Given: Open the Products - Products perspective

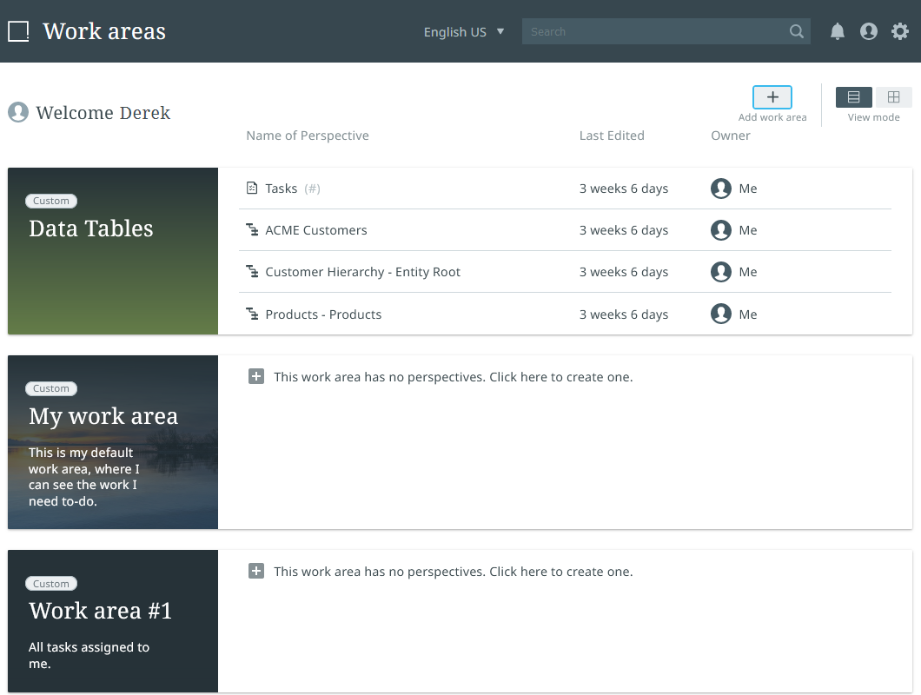Looking at the screenshot, I should [323, 314].
